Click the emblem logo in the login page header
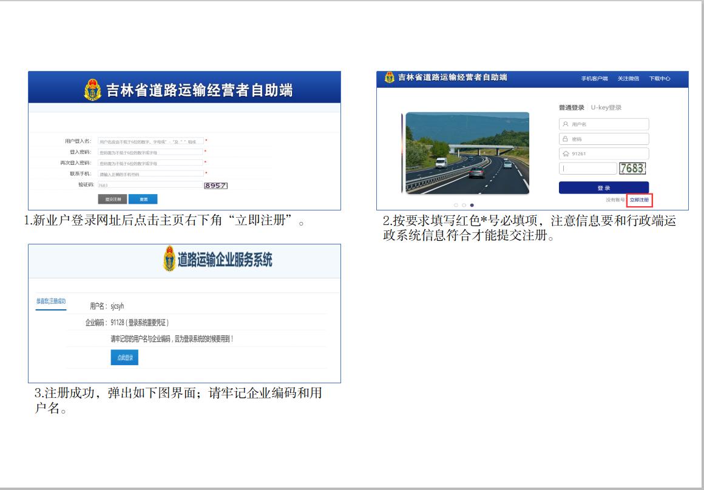This screenshot has height=490, width=704. [x=389, y=77]
